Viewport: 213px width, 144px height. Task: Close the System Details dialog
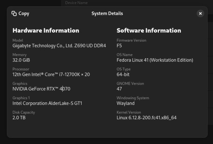pyautogui.click(x=200, y=13)
